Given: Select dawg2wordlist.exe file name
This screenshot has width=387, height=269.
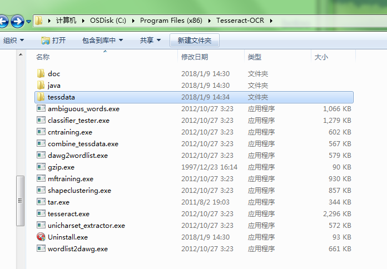Looking at the screenshot, I should 78,156.
